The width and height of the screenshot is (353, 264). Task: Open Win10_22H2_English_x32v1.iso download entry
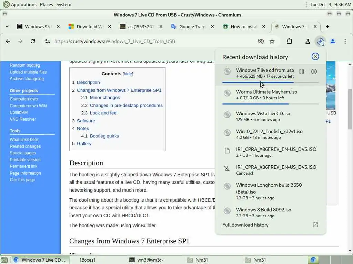(270, 134)
